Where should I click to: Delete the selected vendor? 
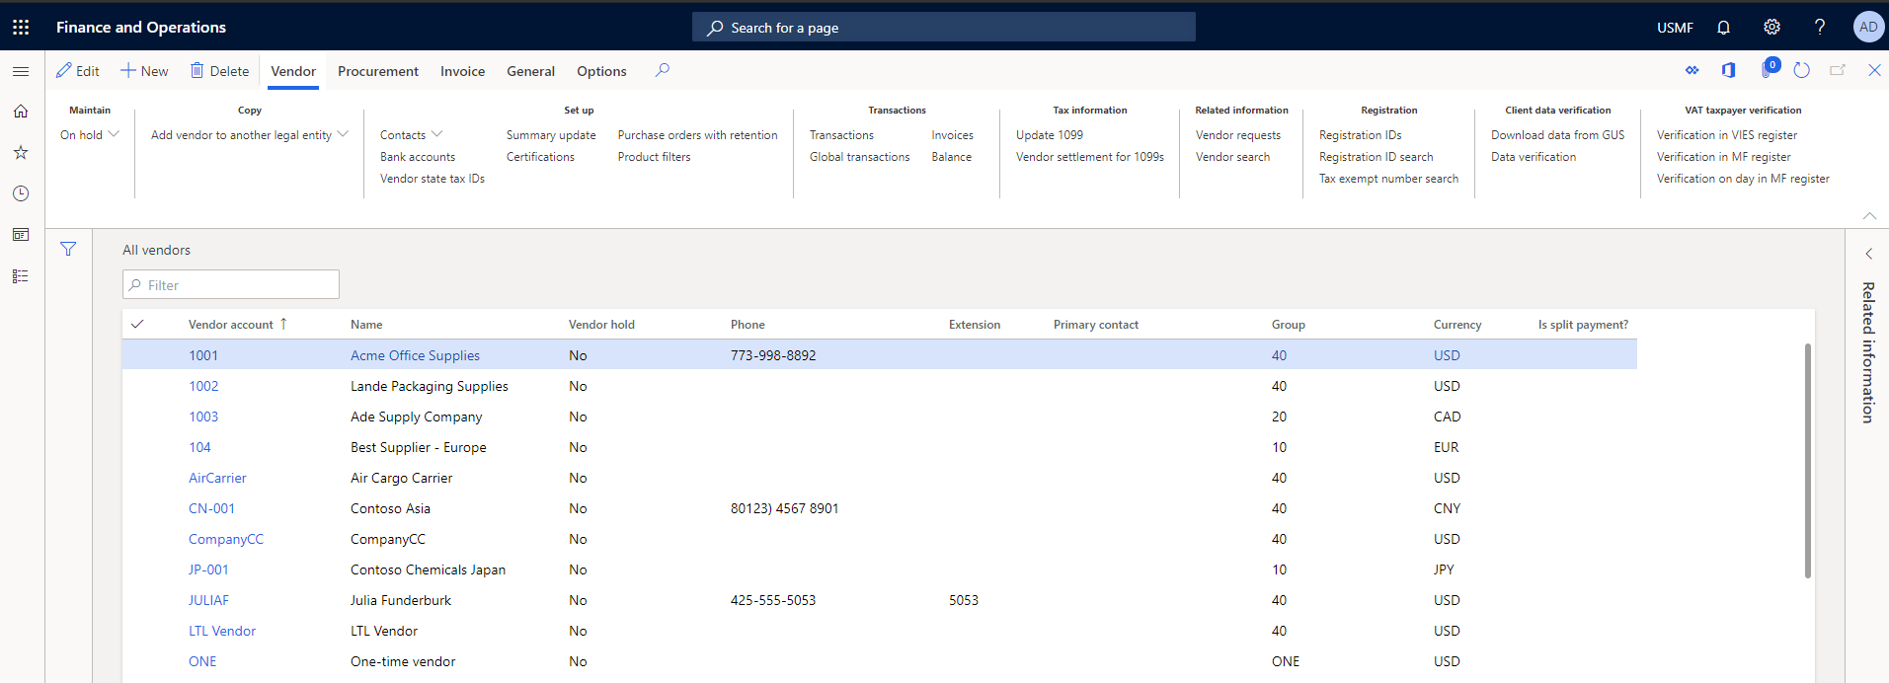coord(219,71)
